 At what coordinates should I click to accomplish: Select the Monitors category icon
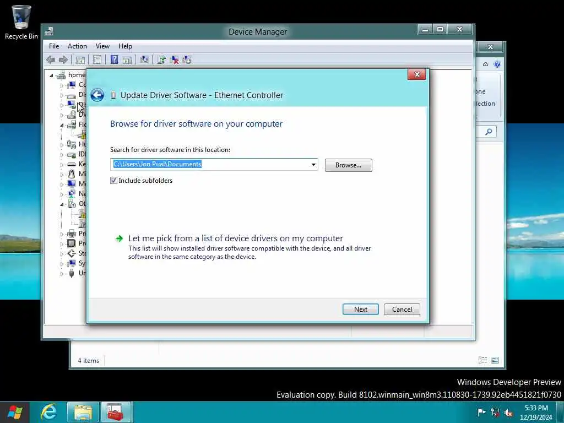(72, 184)
